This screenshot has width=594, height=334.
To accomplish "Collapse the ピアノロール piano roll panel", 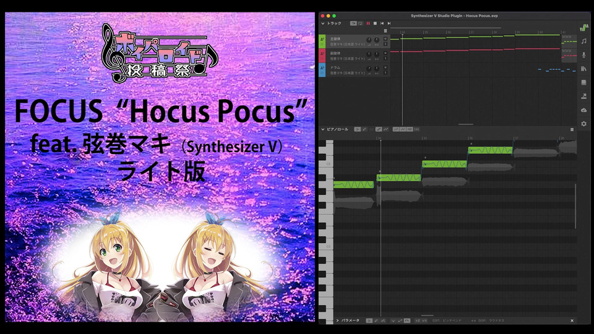I will (x=323, y=129).
